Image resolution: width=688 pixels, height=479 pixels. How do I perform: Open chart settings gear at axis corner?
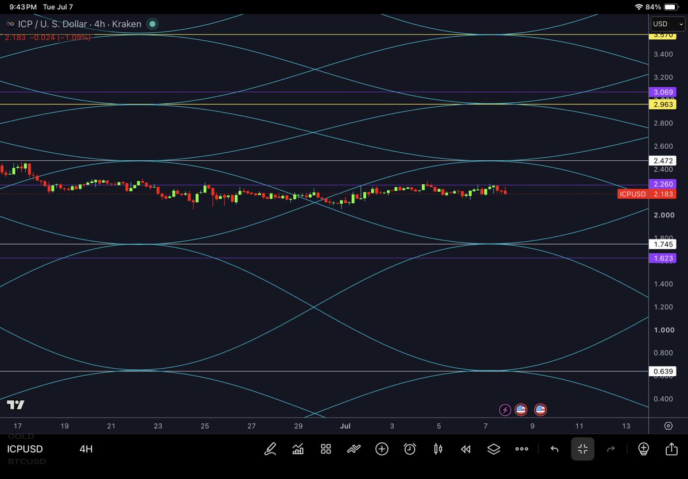coord(668,426)
